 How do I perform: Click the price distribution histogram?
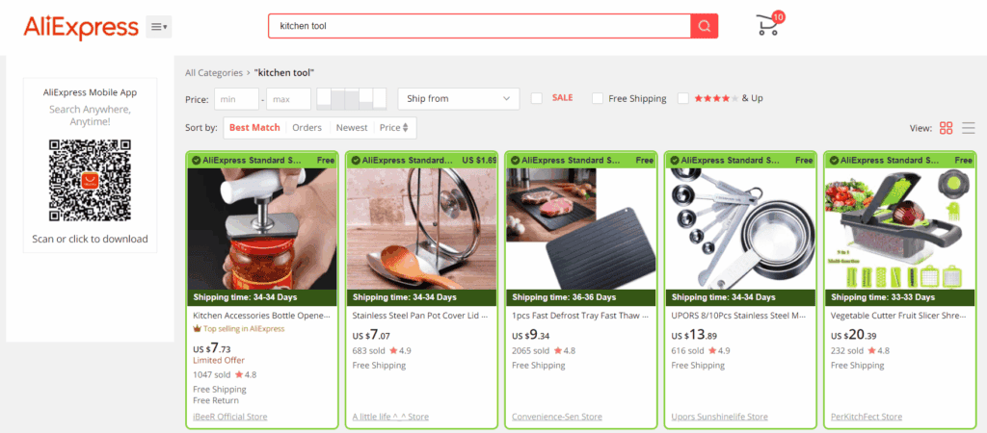click(352, 99)
